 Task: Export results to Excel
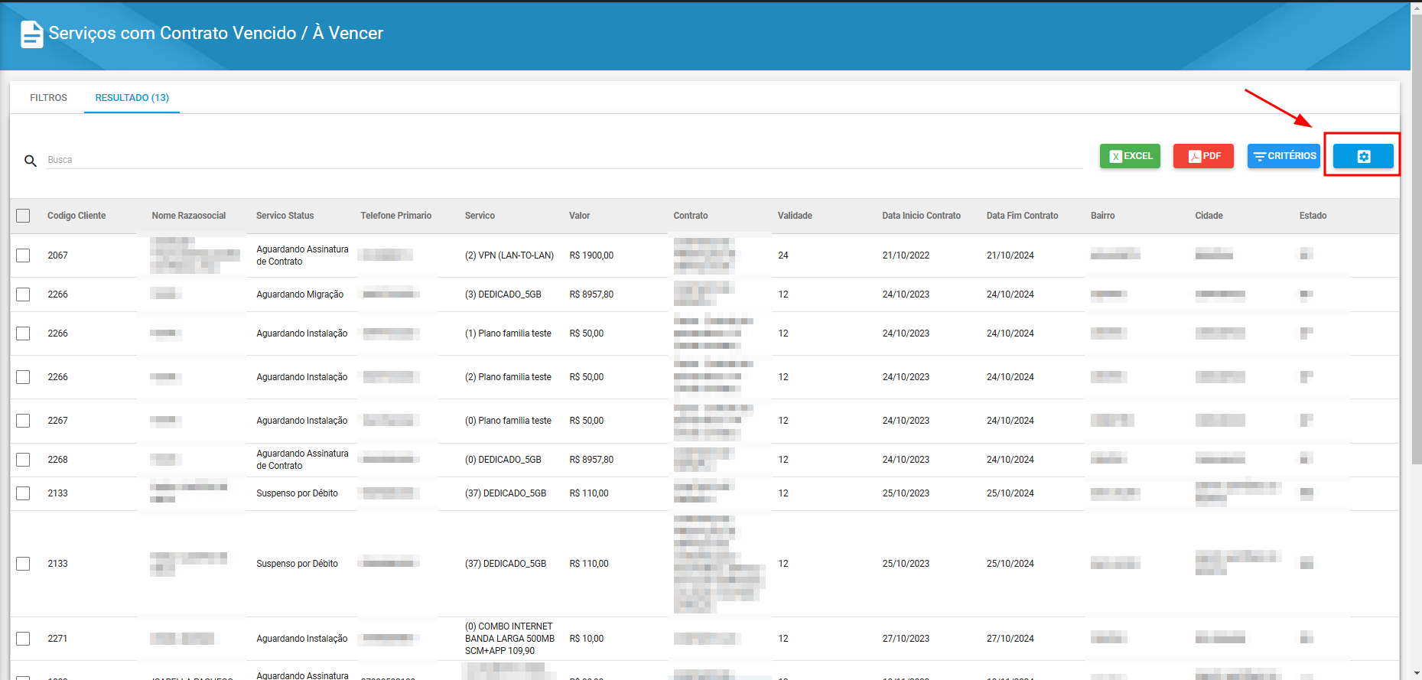click(x=1130, y=156)
